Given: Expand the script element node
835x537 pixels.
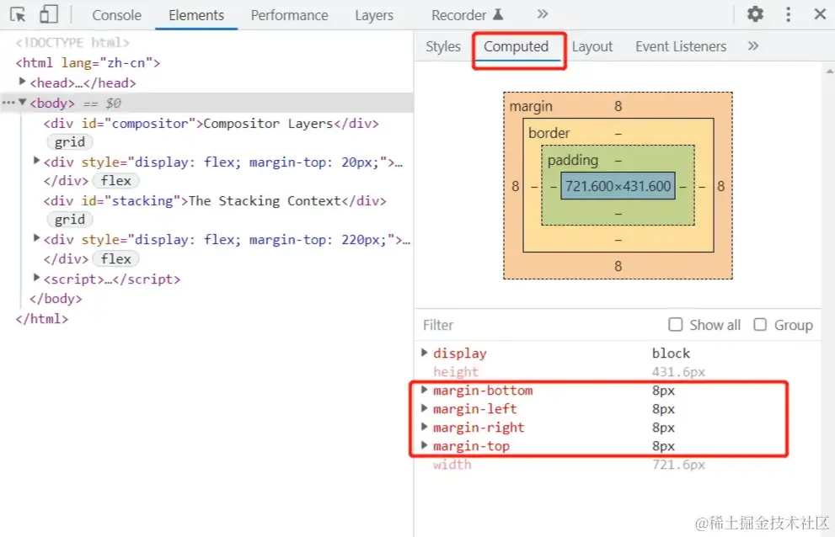Looking at the screenshot, I should 36,277.
